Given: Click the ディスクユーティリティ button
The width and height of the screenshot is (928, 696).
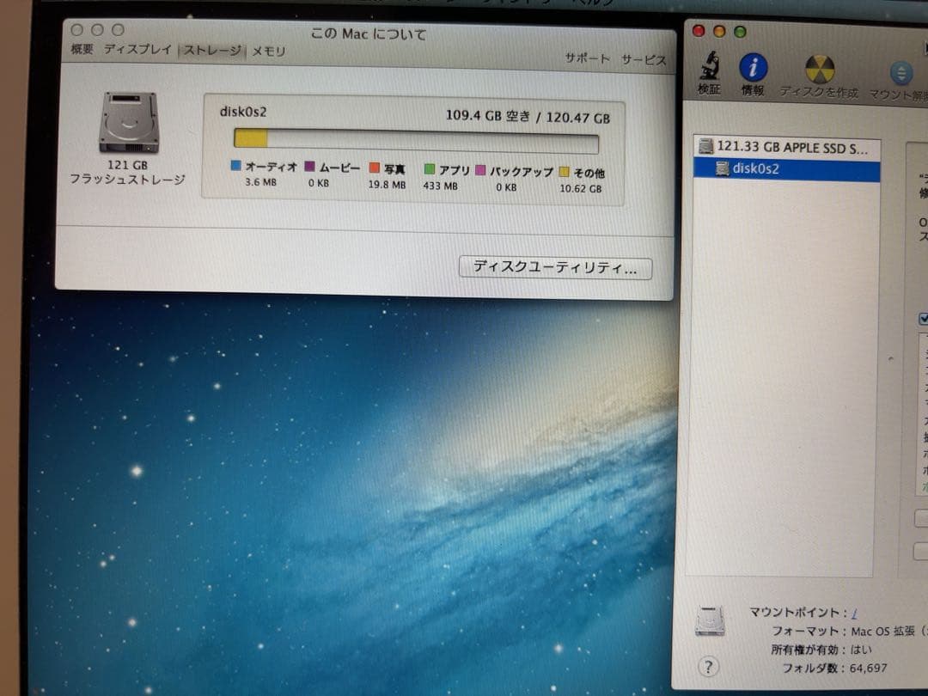Looking at the screenshot, I should pos(556,268).
